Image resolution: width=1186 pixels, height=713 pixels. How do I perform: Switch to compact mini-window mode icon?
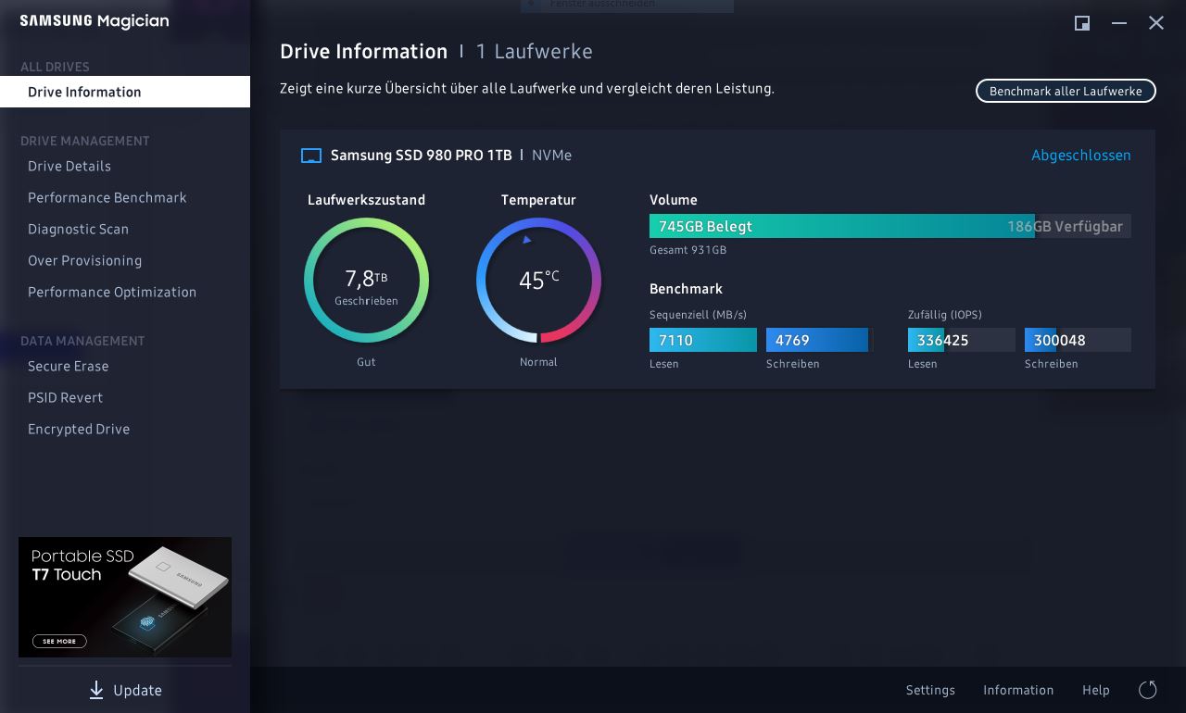1082,23
